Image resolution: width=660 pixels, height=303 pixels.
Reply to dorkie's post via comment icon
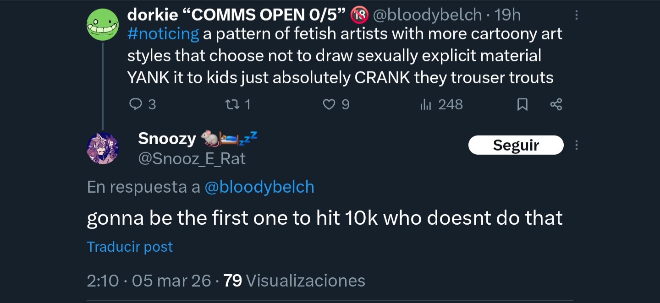pyautogui.click(x=136, y=105)
